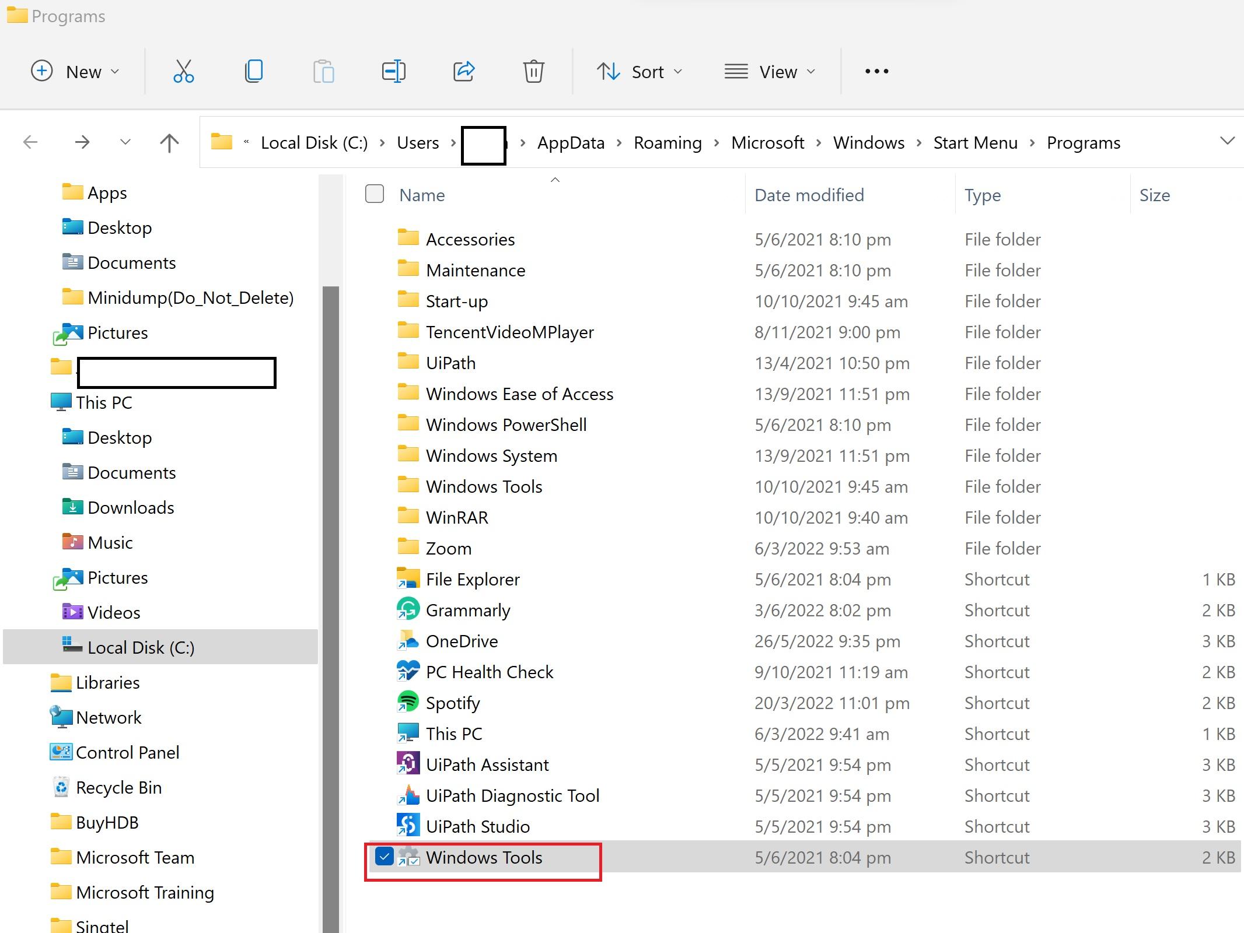Open the Grammarly shortcut icon
The height and width of the screenshot is (933, 1244).
click(x=408, y=609)
